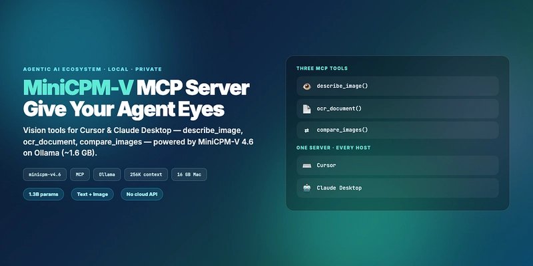The image size is (533, 266).
Task: Click the eye icon beside describe_image()
Action: [x=306, y=86]
